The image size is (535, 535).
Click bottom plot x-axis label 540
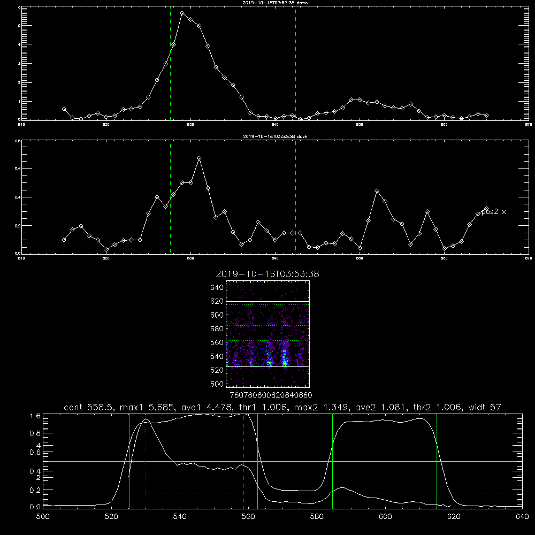(180, 517)
